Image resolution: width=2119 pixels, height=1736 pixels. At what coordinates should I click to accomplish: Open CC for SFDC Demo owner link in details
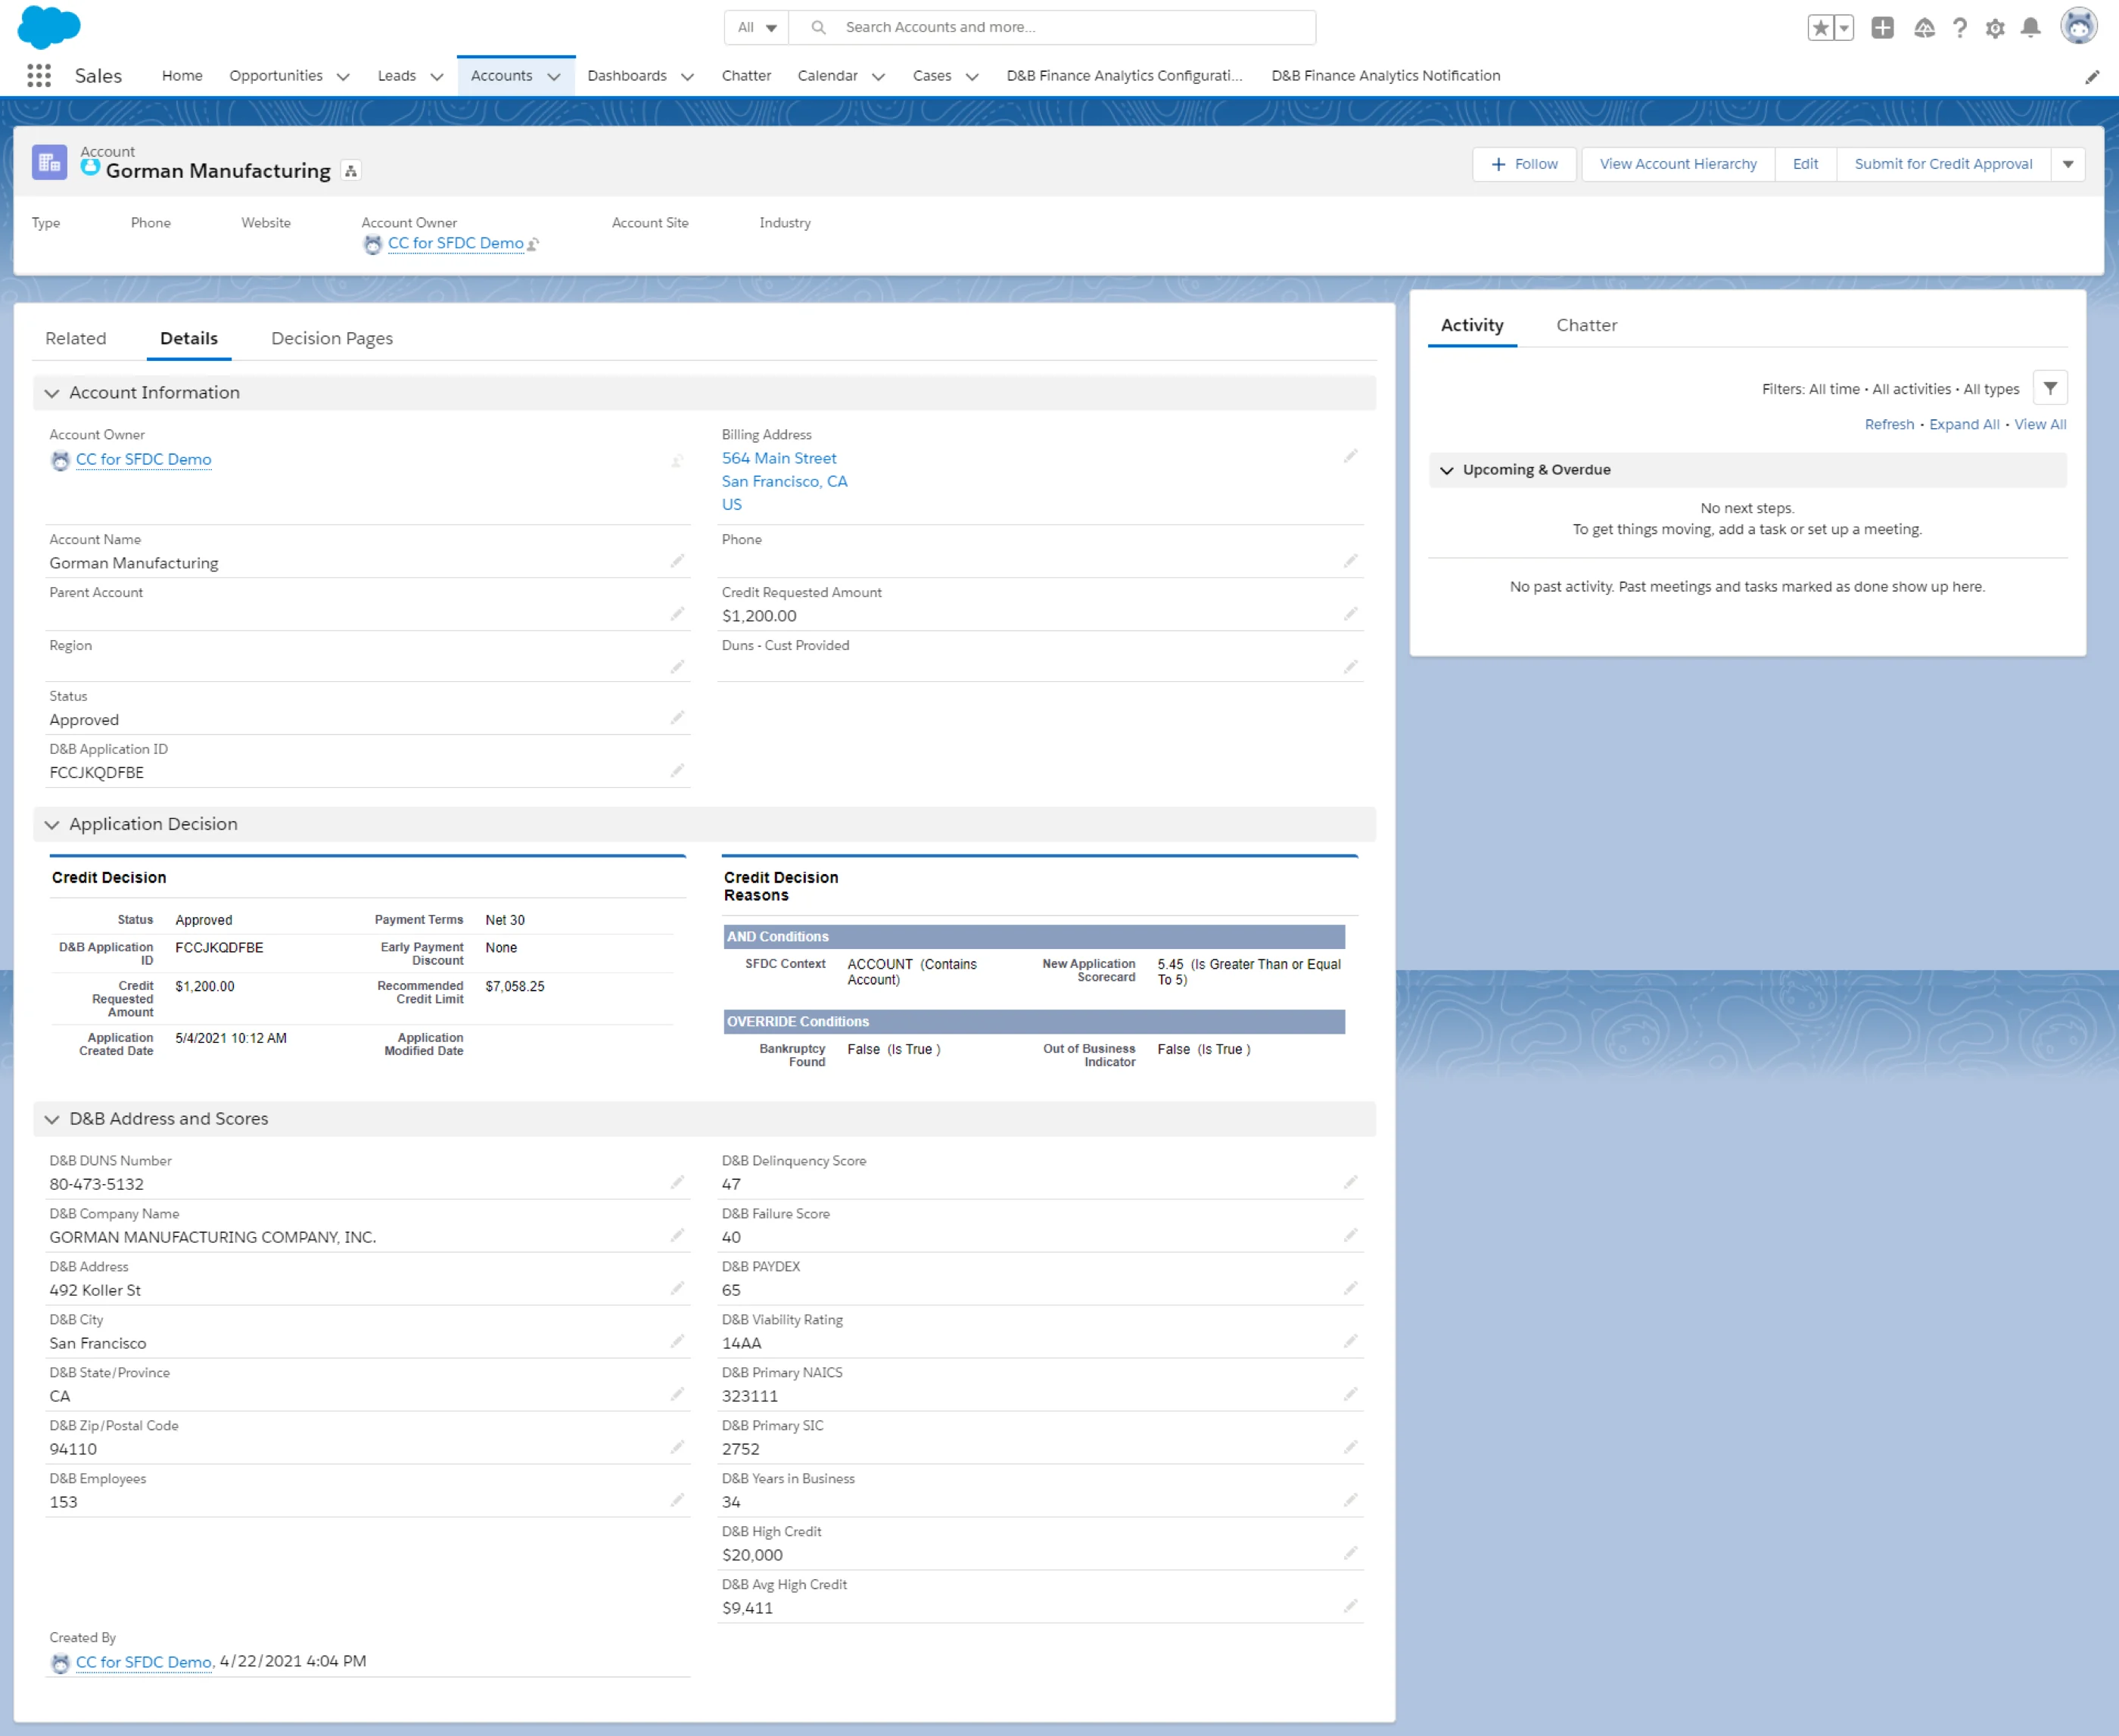coord(143,460)
